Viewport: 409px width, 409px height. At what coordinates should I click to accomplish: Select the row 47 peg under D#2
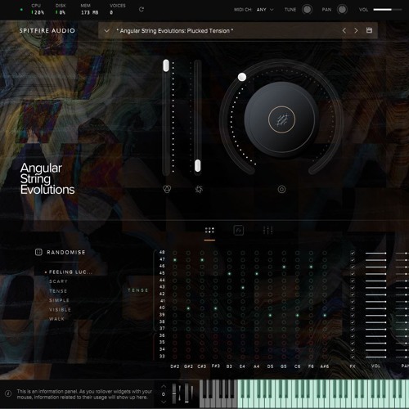[x=175, y=260]
